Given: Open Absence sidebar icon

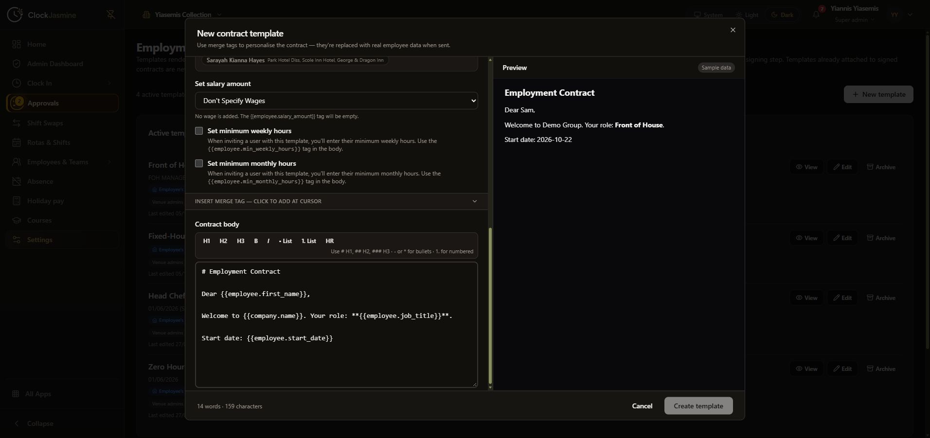Looking at the screenshot, I should point(17,181).
